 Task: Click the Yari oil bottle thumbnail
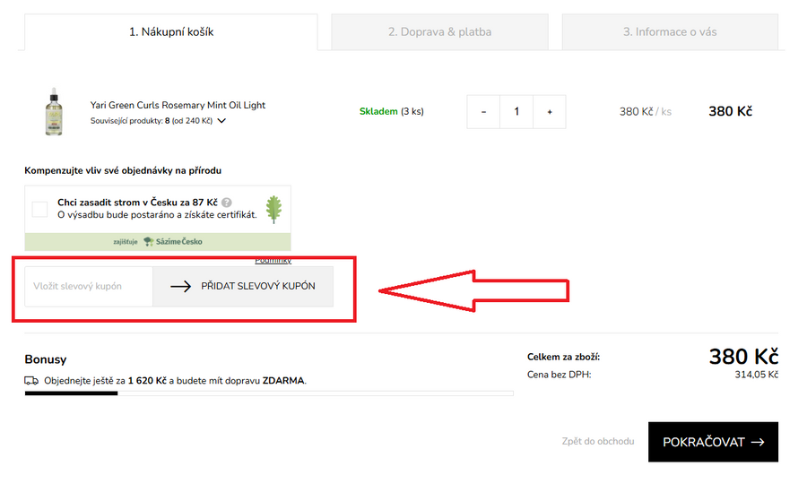(x=53, y=113)
